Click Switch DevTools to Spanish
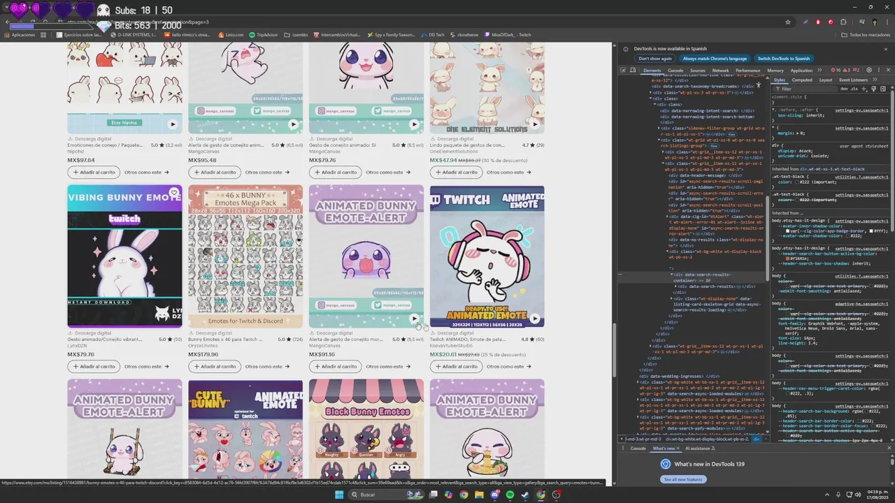895x503 pixels. point(783,59)
